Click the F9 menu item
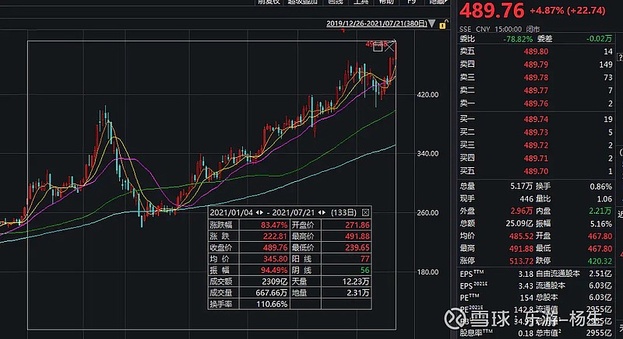This screenshot has height=339, width=623. [x=412, y=2]
